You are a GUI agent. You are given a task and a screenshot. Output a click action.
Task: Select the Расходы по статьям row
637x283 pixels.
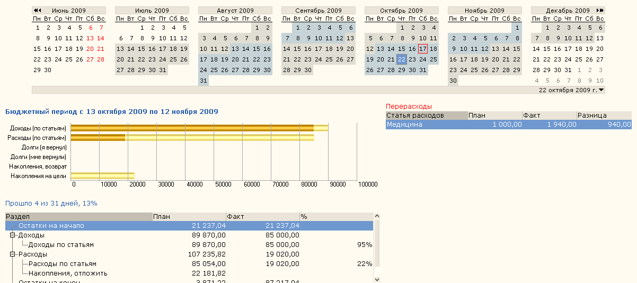click(x=189, y=264)
